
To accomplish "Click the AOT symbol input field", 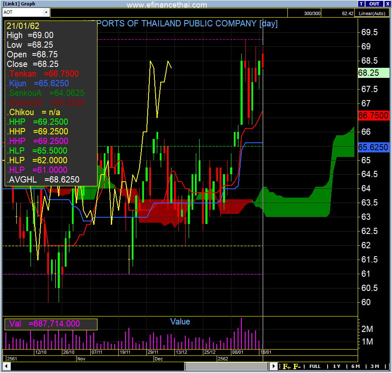I will point(23,12).
